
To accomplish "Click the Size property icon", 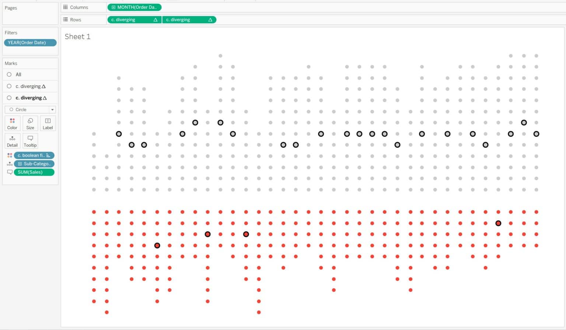I will [x=30, y=123].
